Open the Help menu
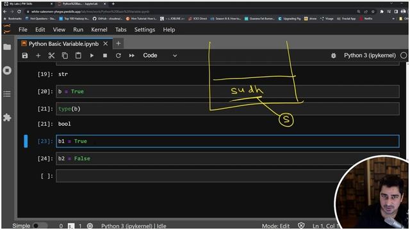 coord(169,30)
